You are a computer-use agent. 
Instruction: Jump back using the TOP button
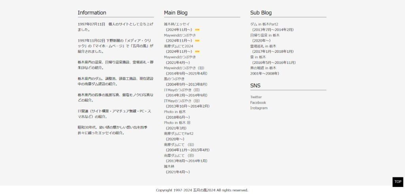(x=398, y=182)
